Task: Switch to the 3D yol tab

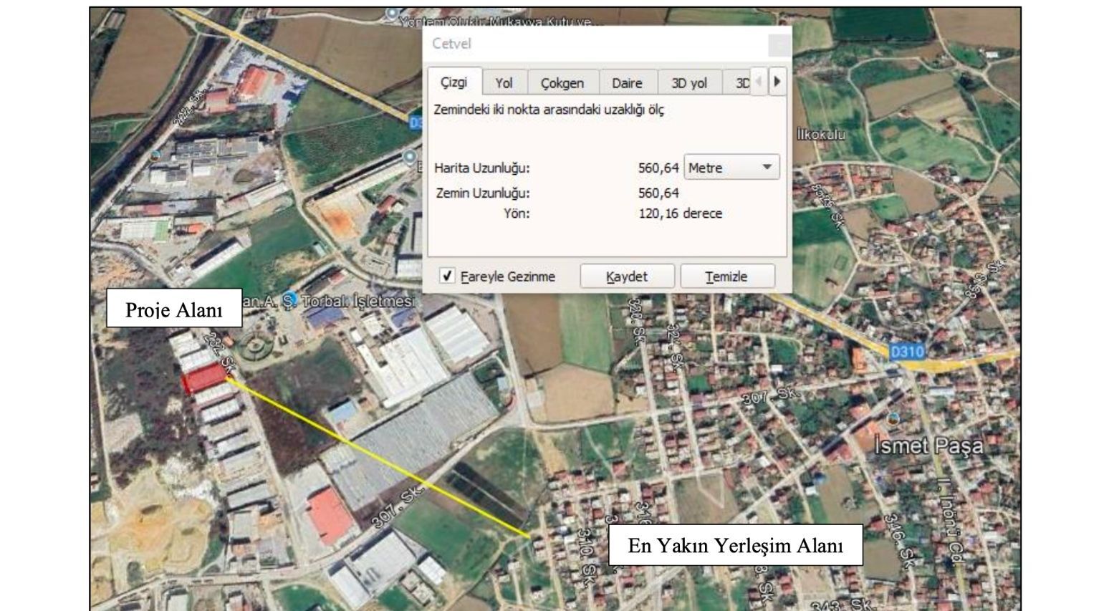Action: [690, 82]
